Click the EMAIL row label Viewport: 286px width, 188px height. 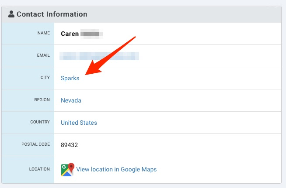click(x=43, y=55)
